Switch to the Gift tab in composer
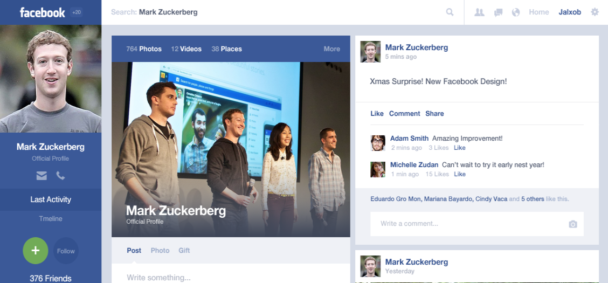608x283 pixels. pos(184,251)
